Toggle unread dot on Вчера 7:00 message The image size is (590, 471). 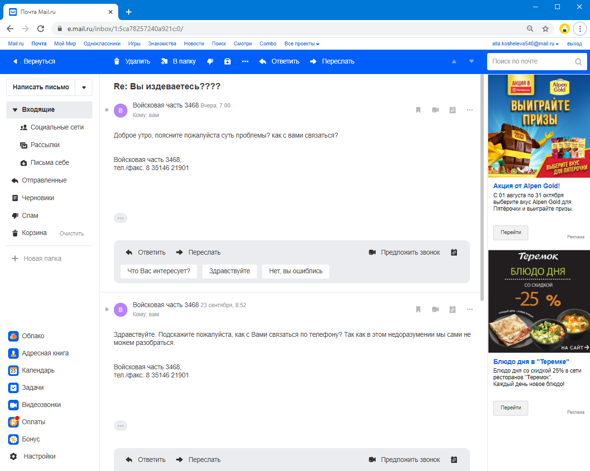106,110
